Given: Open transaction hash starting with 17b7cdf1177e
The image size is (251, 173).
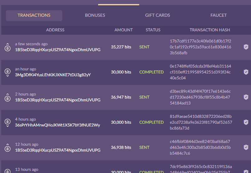Looking at the screenshot, I should (201, 47).
